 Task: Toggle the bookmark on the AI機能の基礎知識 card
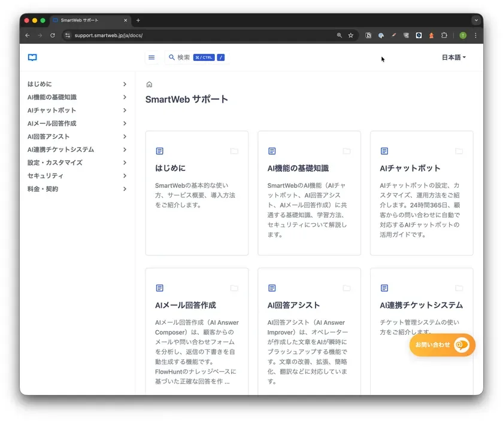coord(346,151)
